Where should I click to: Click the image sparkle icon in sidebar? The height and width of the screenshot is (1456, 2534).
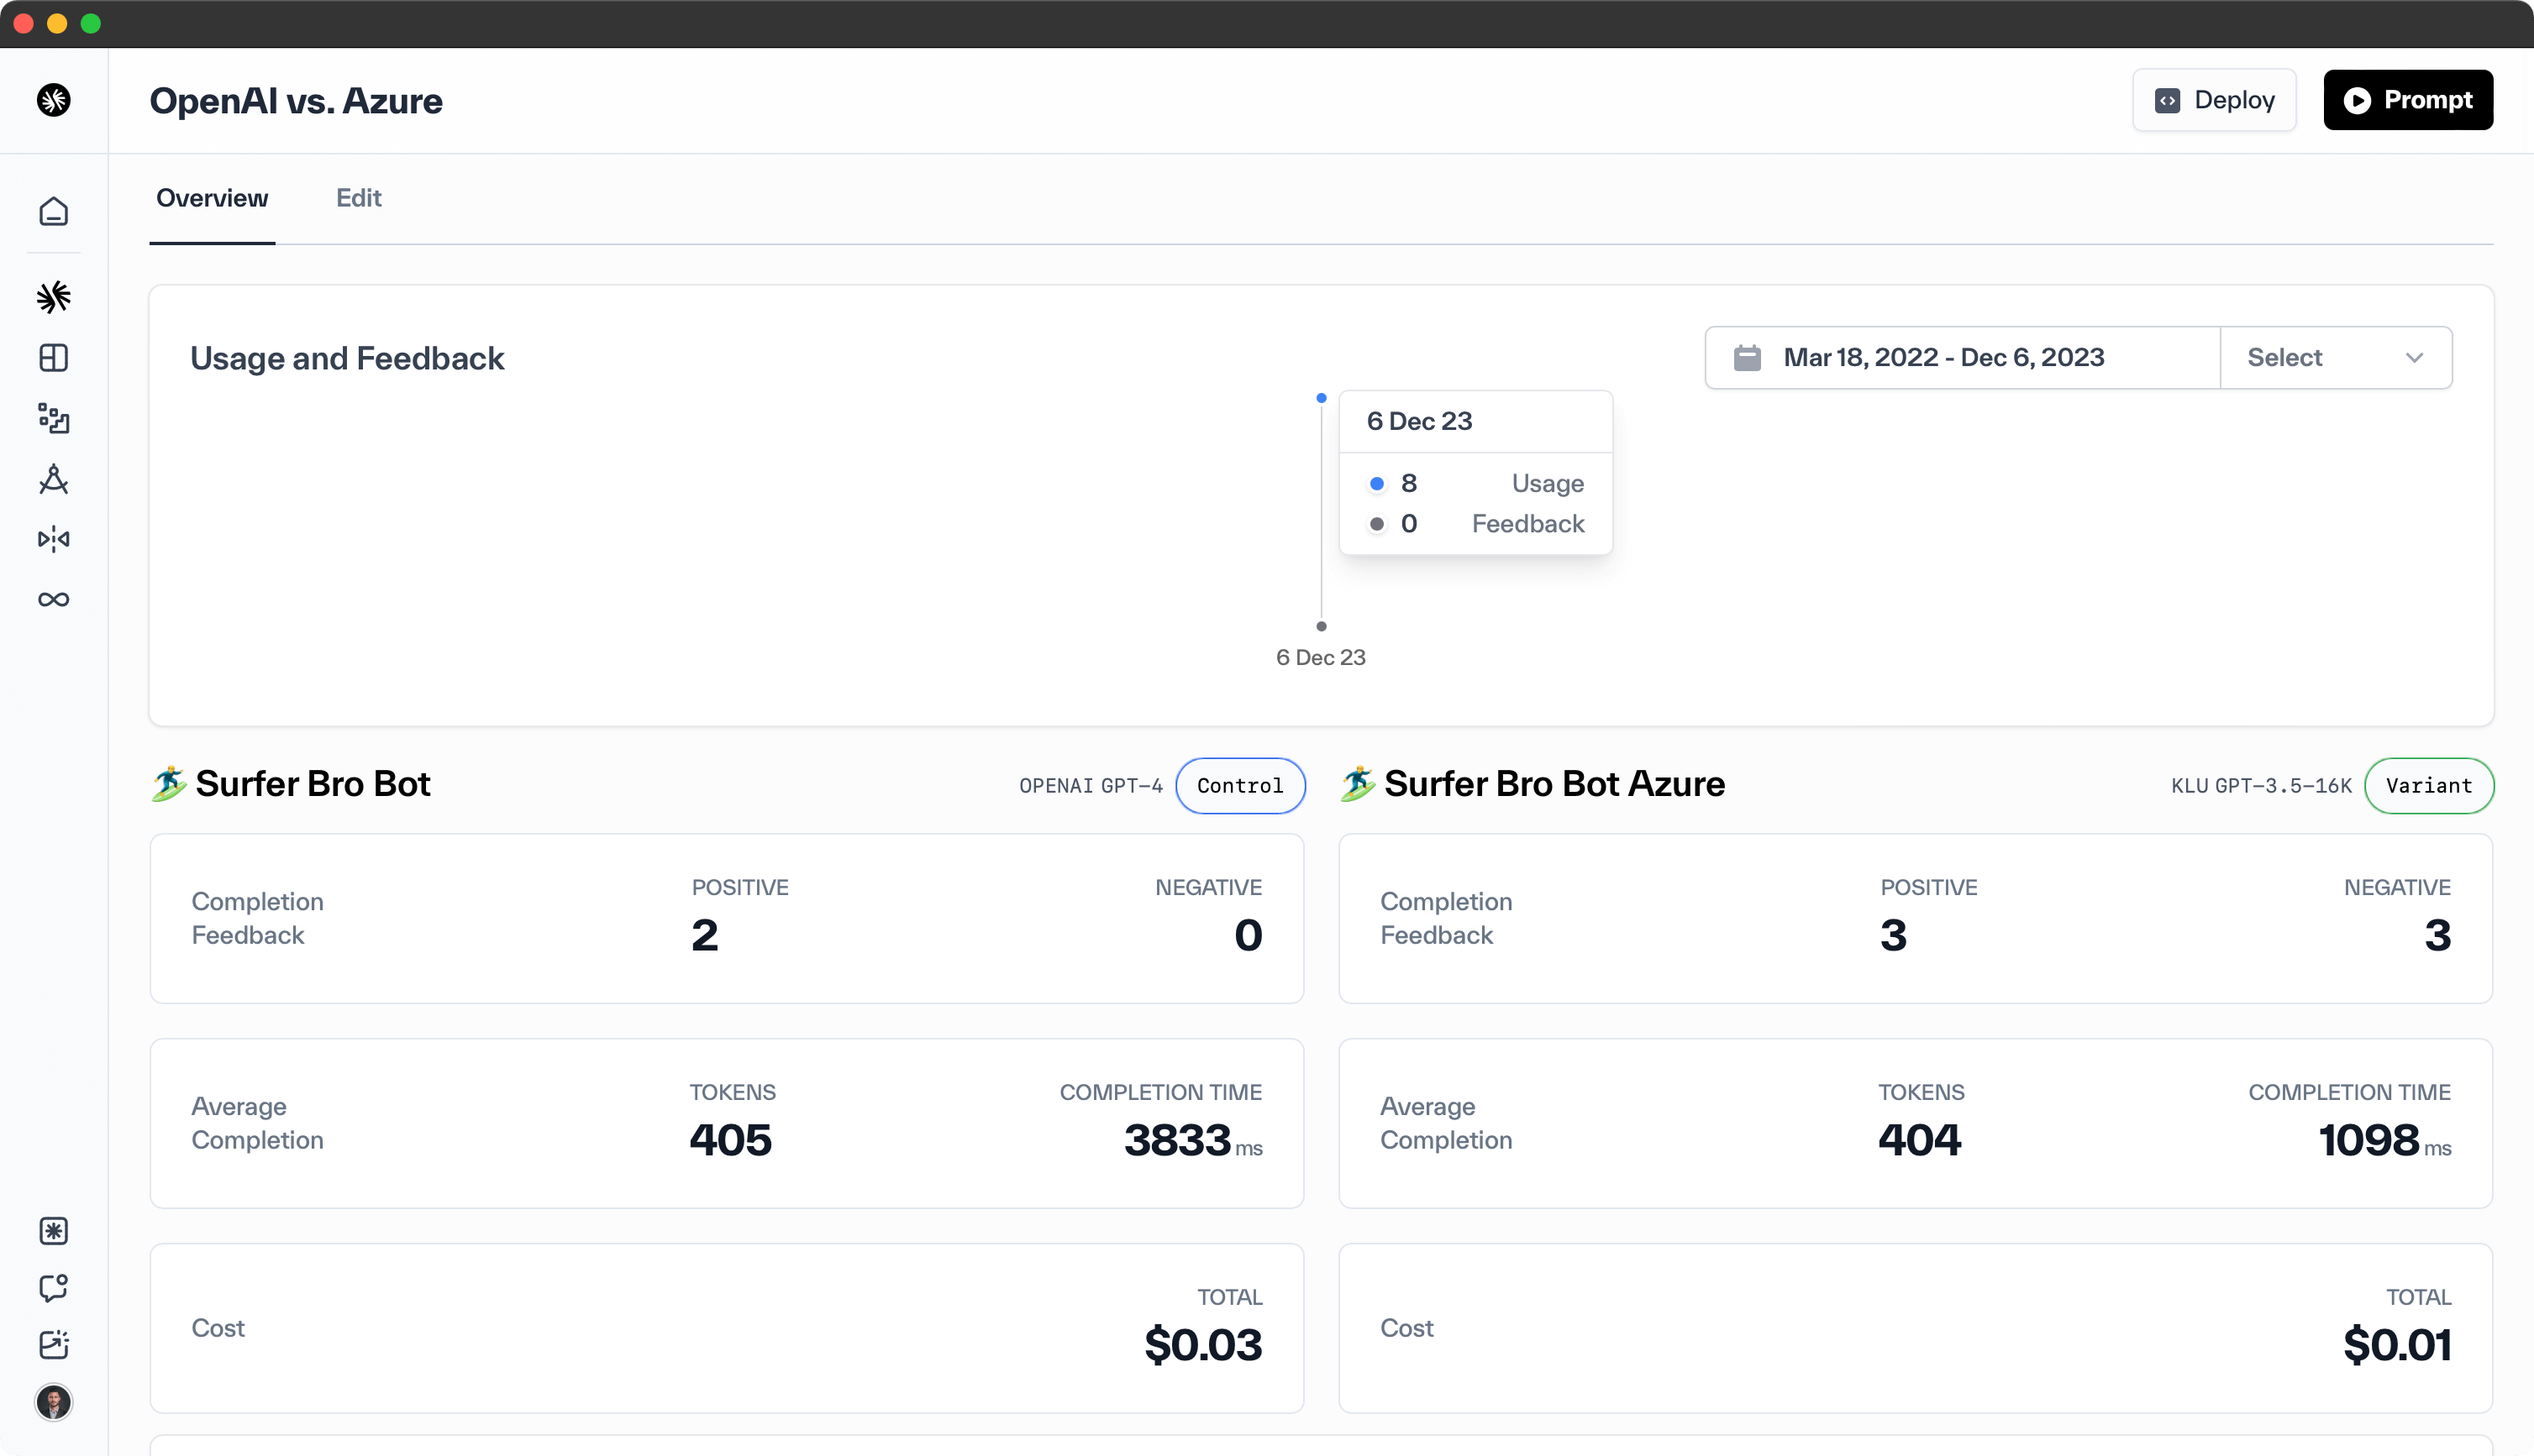54,1345
